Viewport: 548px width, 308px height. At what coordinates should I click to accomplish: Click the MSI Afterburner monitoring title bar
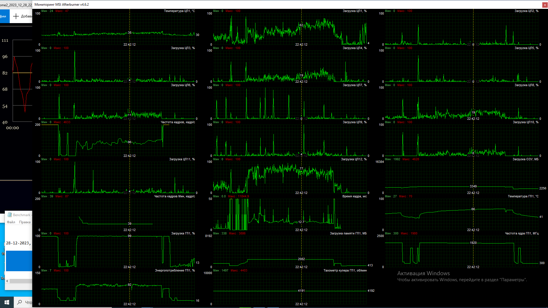point(228,5)
